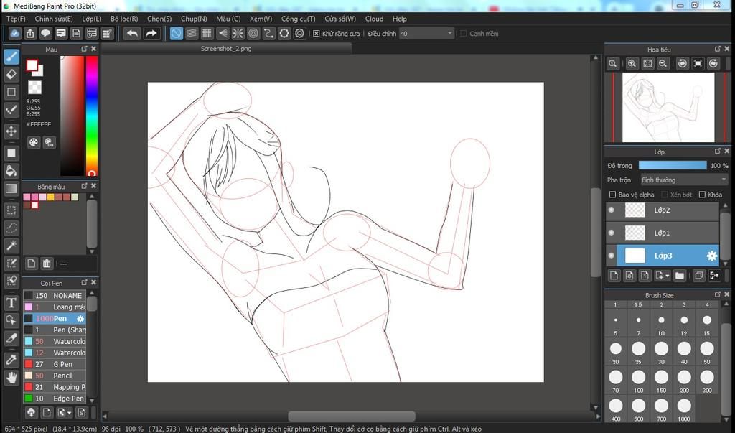Open the Chỉnh sửa(E) menu
735x433 pixels.
tap(53, 19)
